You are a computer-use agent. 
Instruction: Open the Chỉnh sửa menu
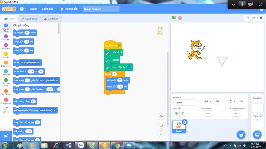click(x=48, y=9)
